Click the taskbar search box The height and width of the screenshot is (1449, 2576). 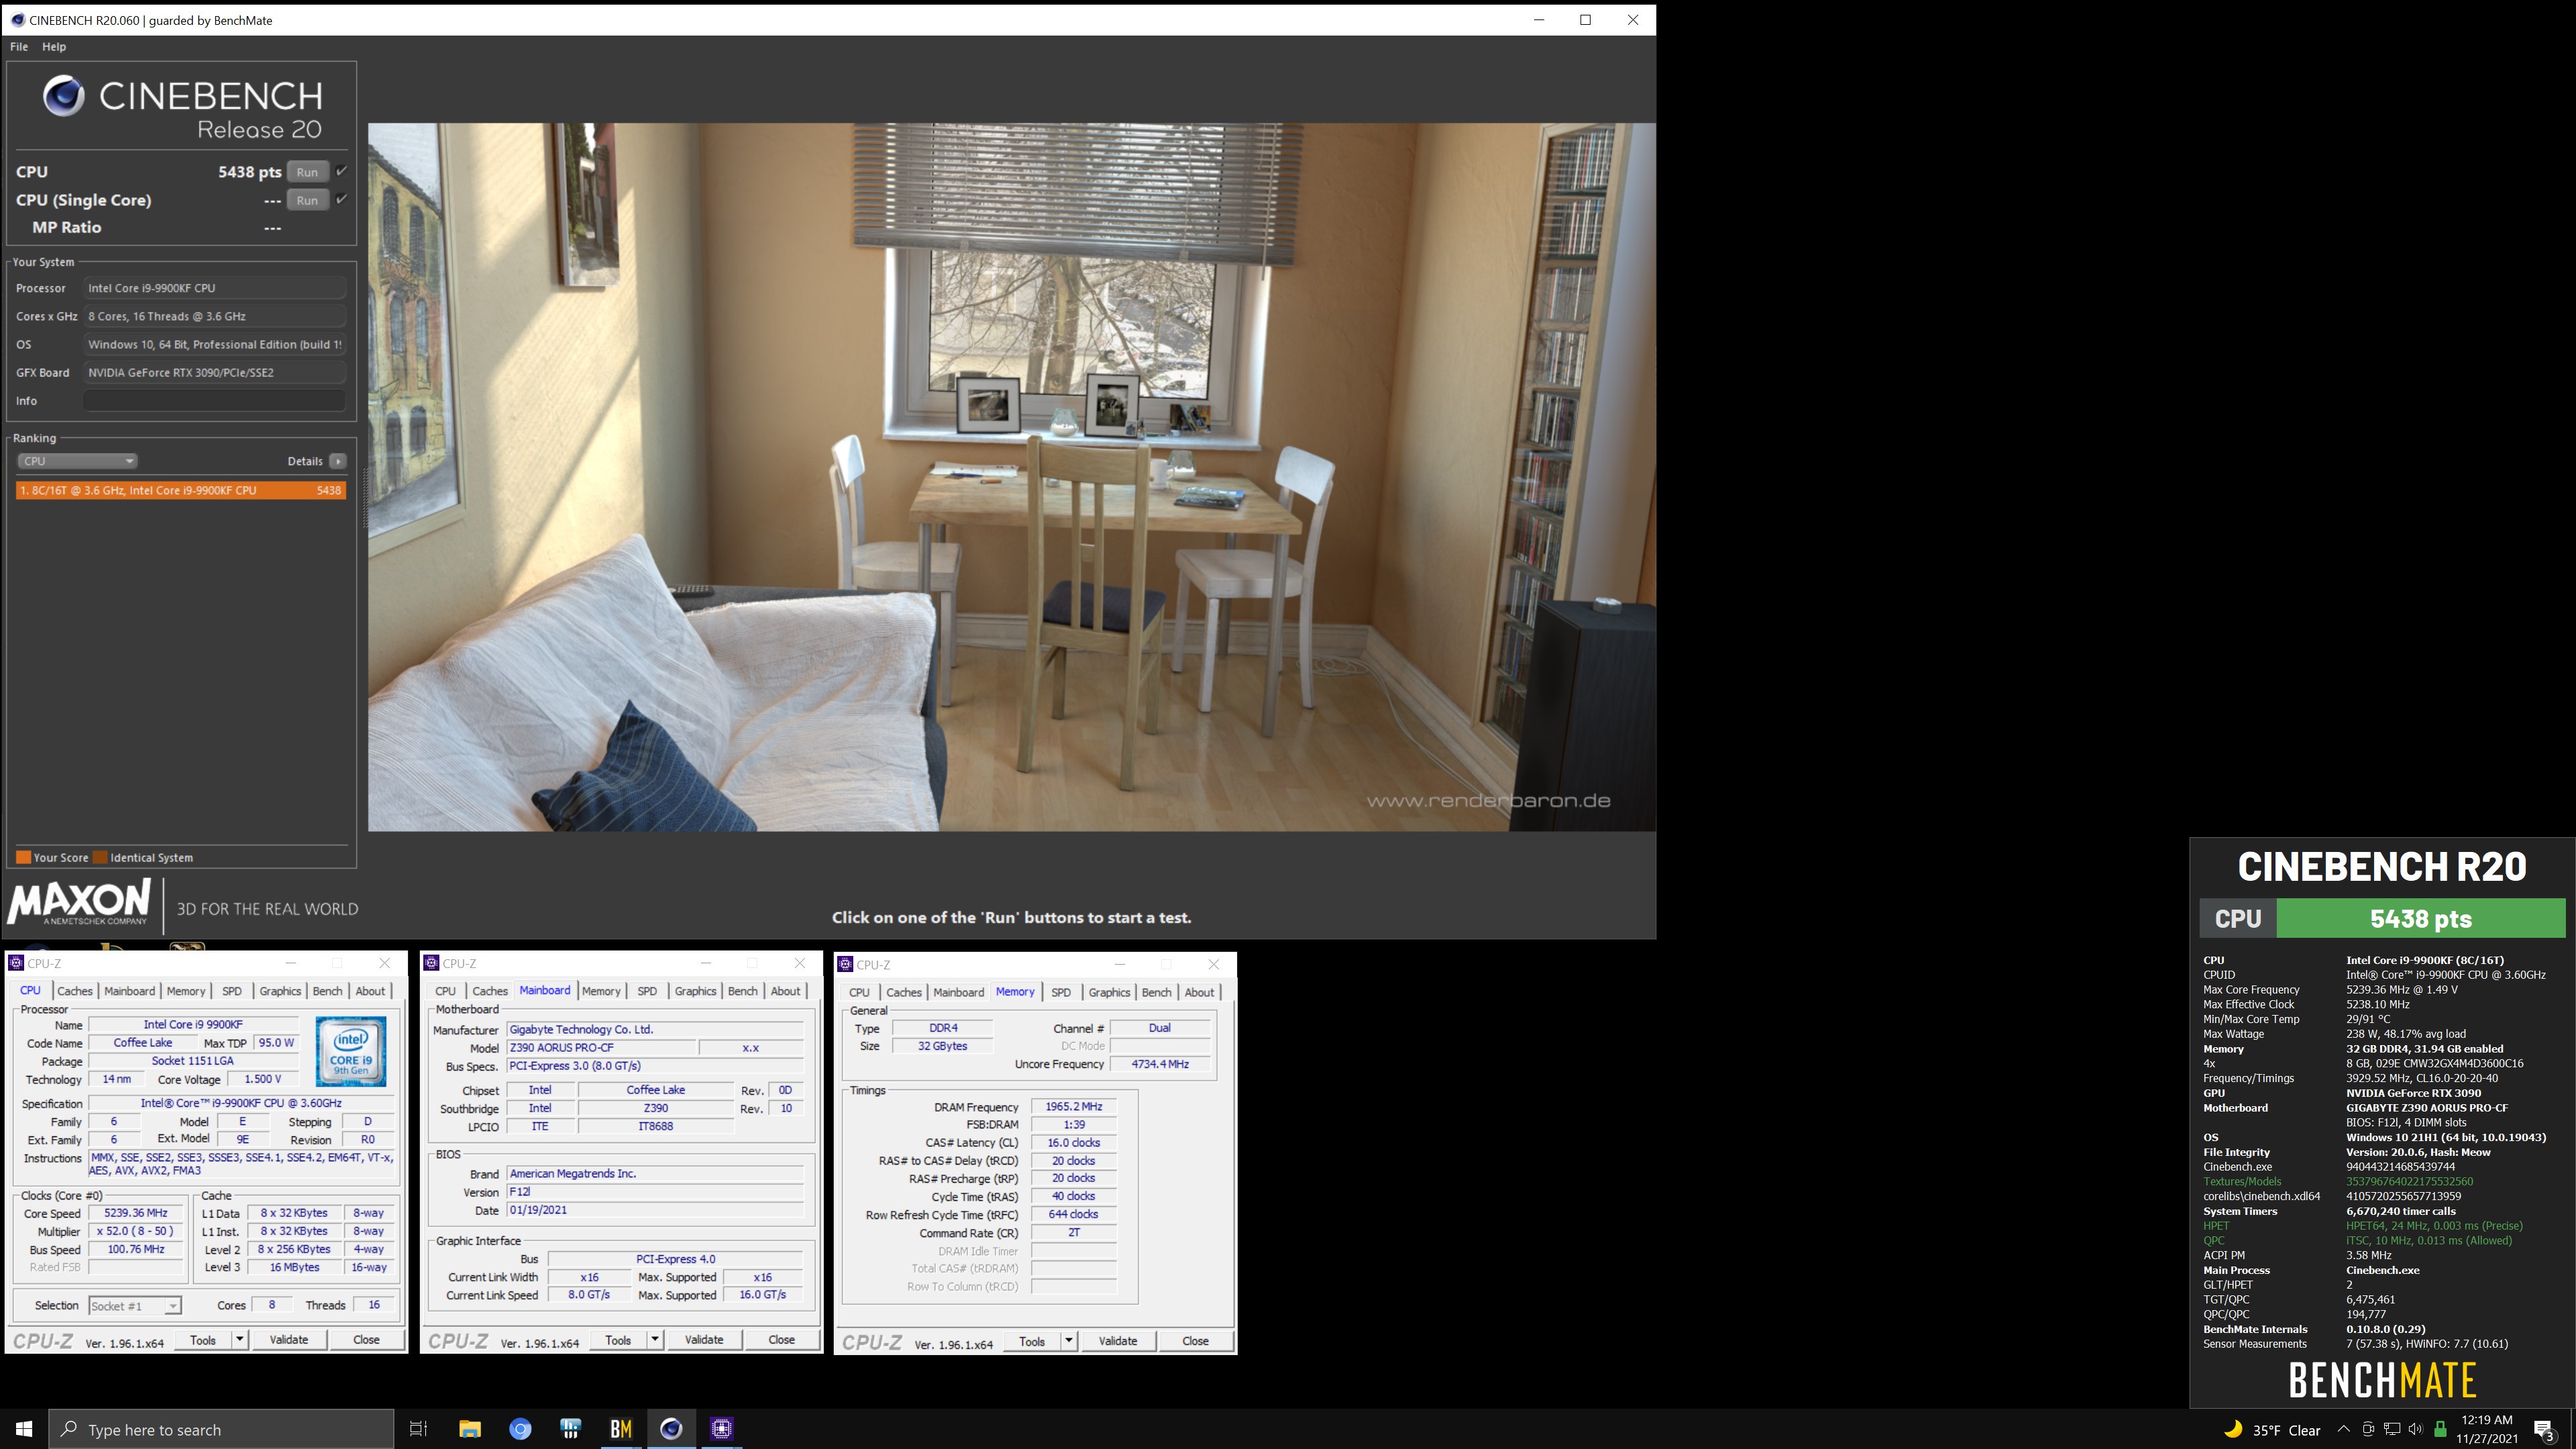[x=222, y=1430]
